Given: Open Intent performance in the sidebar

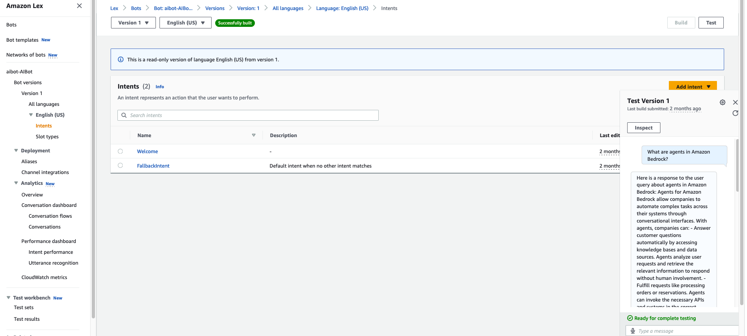Looking at the screenshot, I should 51,252.
